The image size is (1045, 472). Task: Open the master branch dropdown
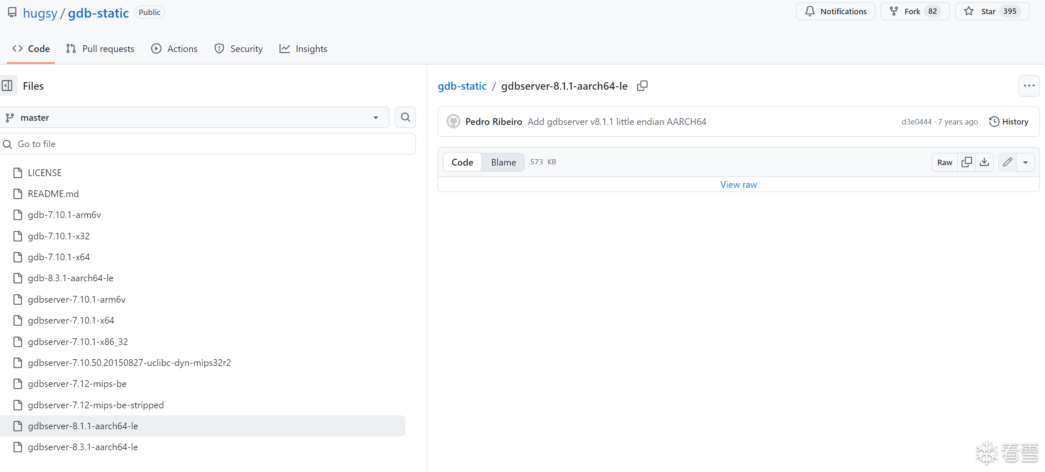click(x=194, y=117)
